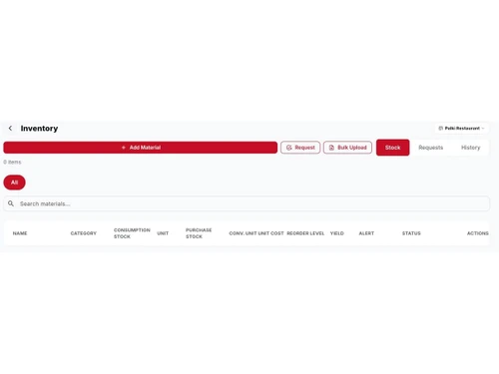The image size is (499, 374).
Task: Click the YIELD column header
Action: (x=337, y=233)
